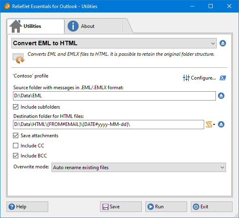Enable the Include CC checkbox
This screenshot has height=218, width=239.
pyautogui.click(x=15, y=146)
